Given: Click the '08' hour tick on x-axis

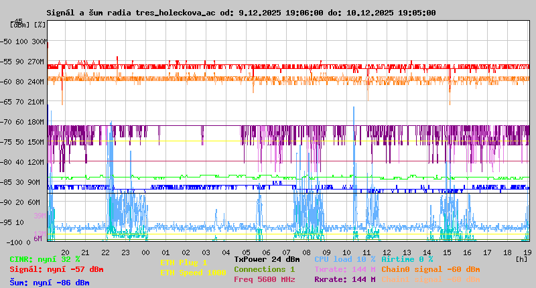Looking at the screenshot, I should (307, 253).
